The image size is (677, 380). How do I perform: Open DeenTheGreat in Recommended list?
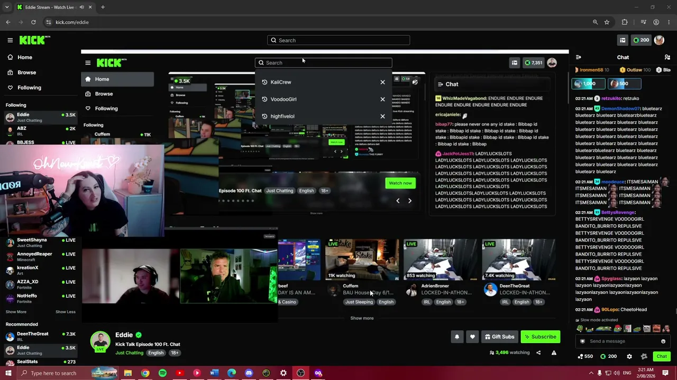[x=40, y=336]
